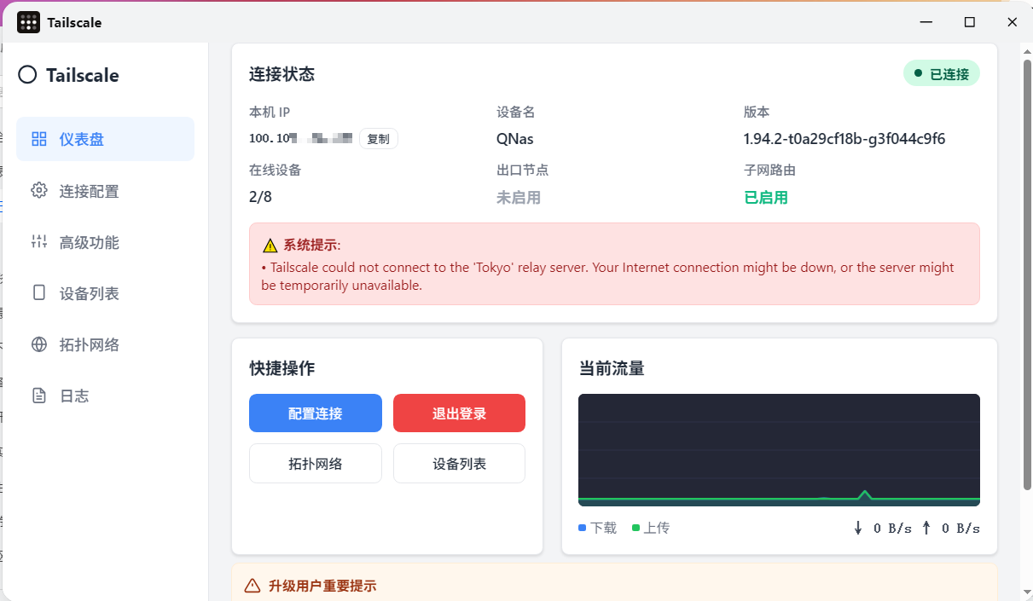
Task: Go to the 日志 page
Action: pos(74,396)
